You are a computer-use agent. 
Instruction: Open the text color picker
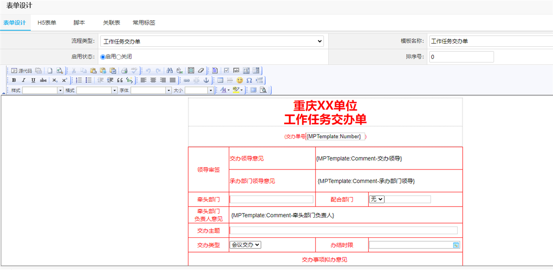click(225, 90)
